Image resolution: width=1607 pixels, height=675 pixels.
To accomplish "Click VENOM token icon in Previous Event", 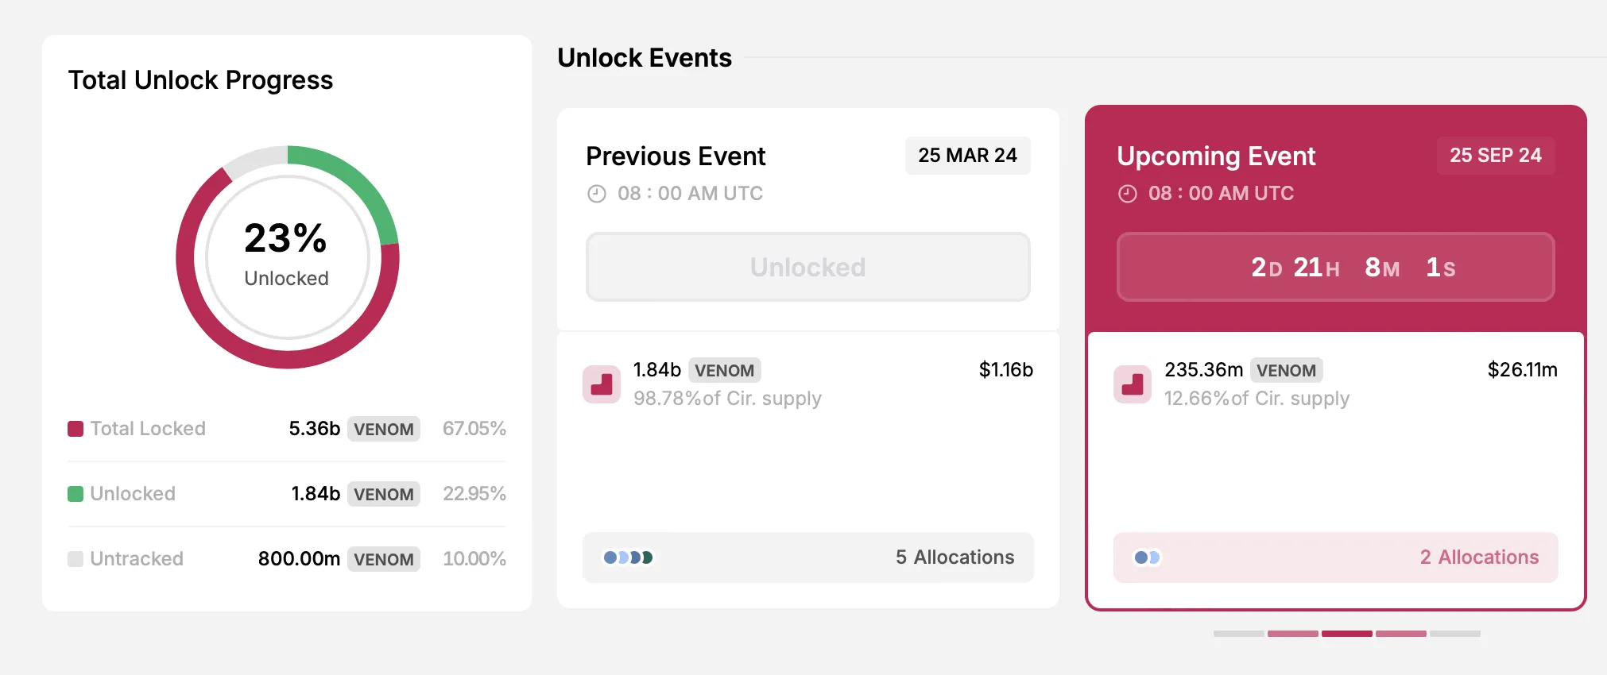I will pos(602,384).
